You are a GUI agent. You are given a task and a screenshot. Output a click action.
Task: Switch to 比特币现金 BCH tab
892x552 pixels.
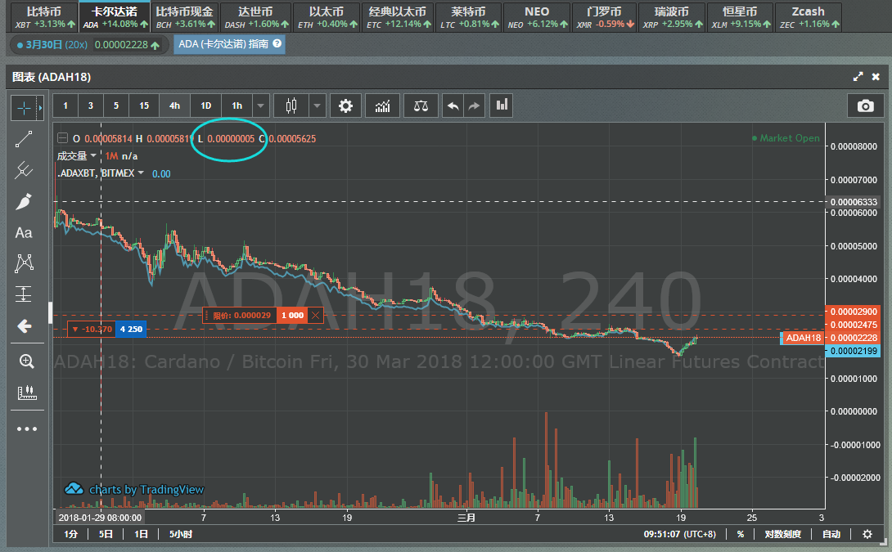pyautogui.click(x=184, y=17)
